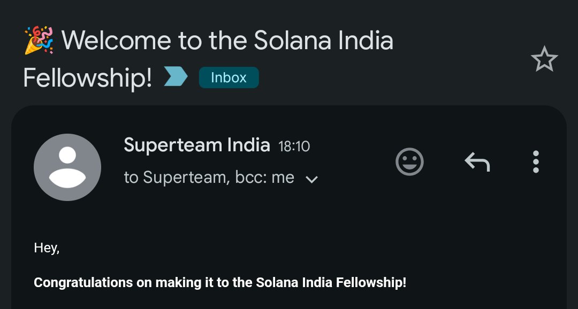Open Superteam India's profile avatar
Viewport: 578px width, 309px height.
67,167
